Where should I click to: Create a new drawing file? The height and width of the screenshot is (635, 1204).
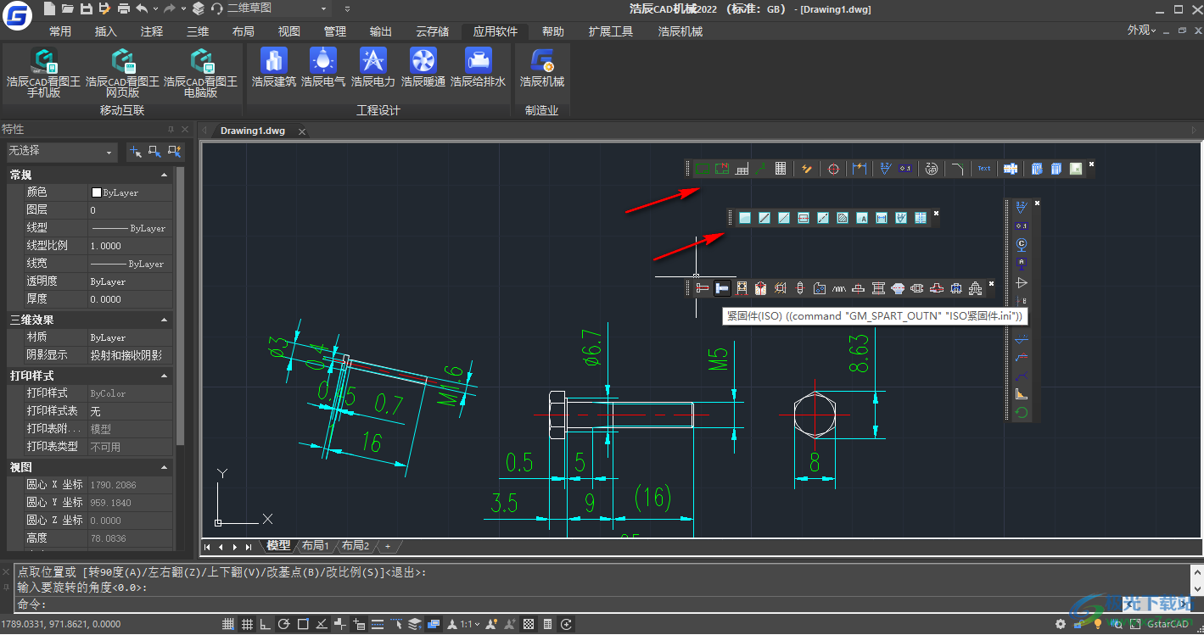[49, 8]
